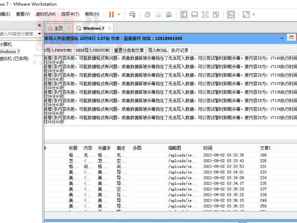The height and width of the screenshot is (223, 297).
Task: Select the row with article ID 250
Action: [x=170, y=206]
